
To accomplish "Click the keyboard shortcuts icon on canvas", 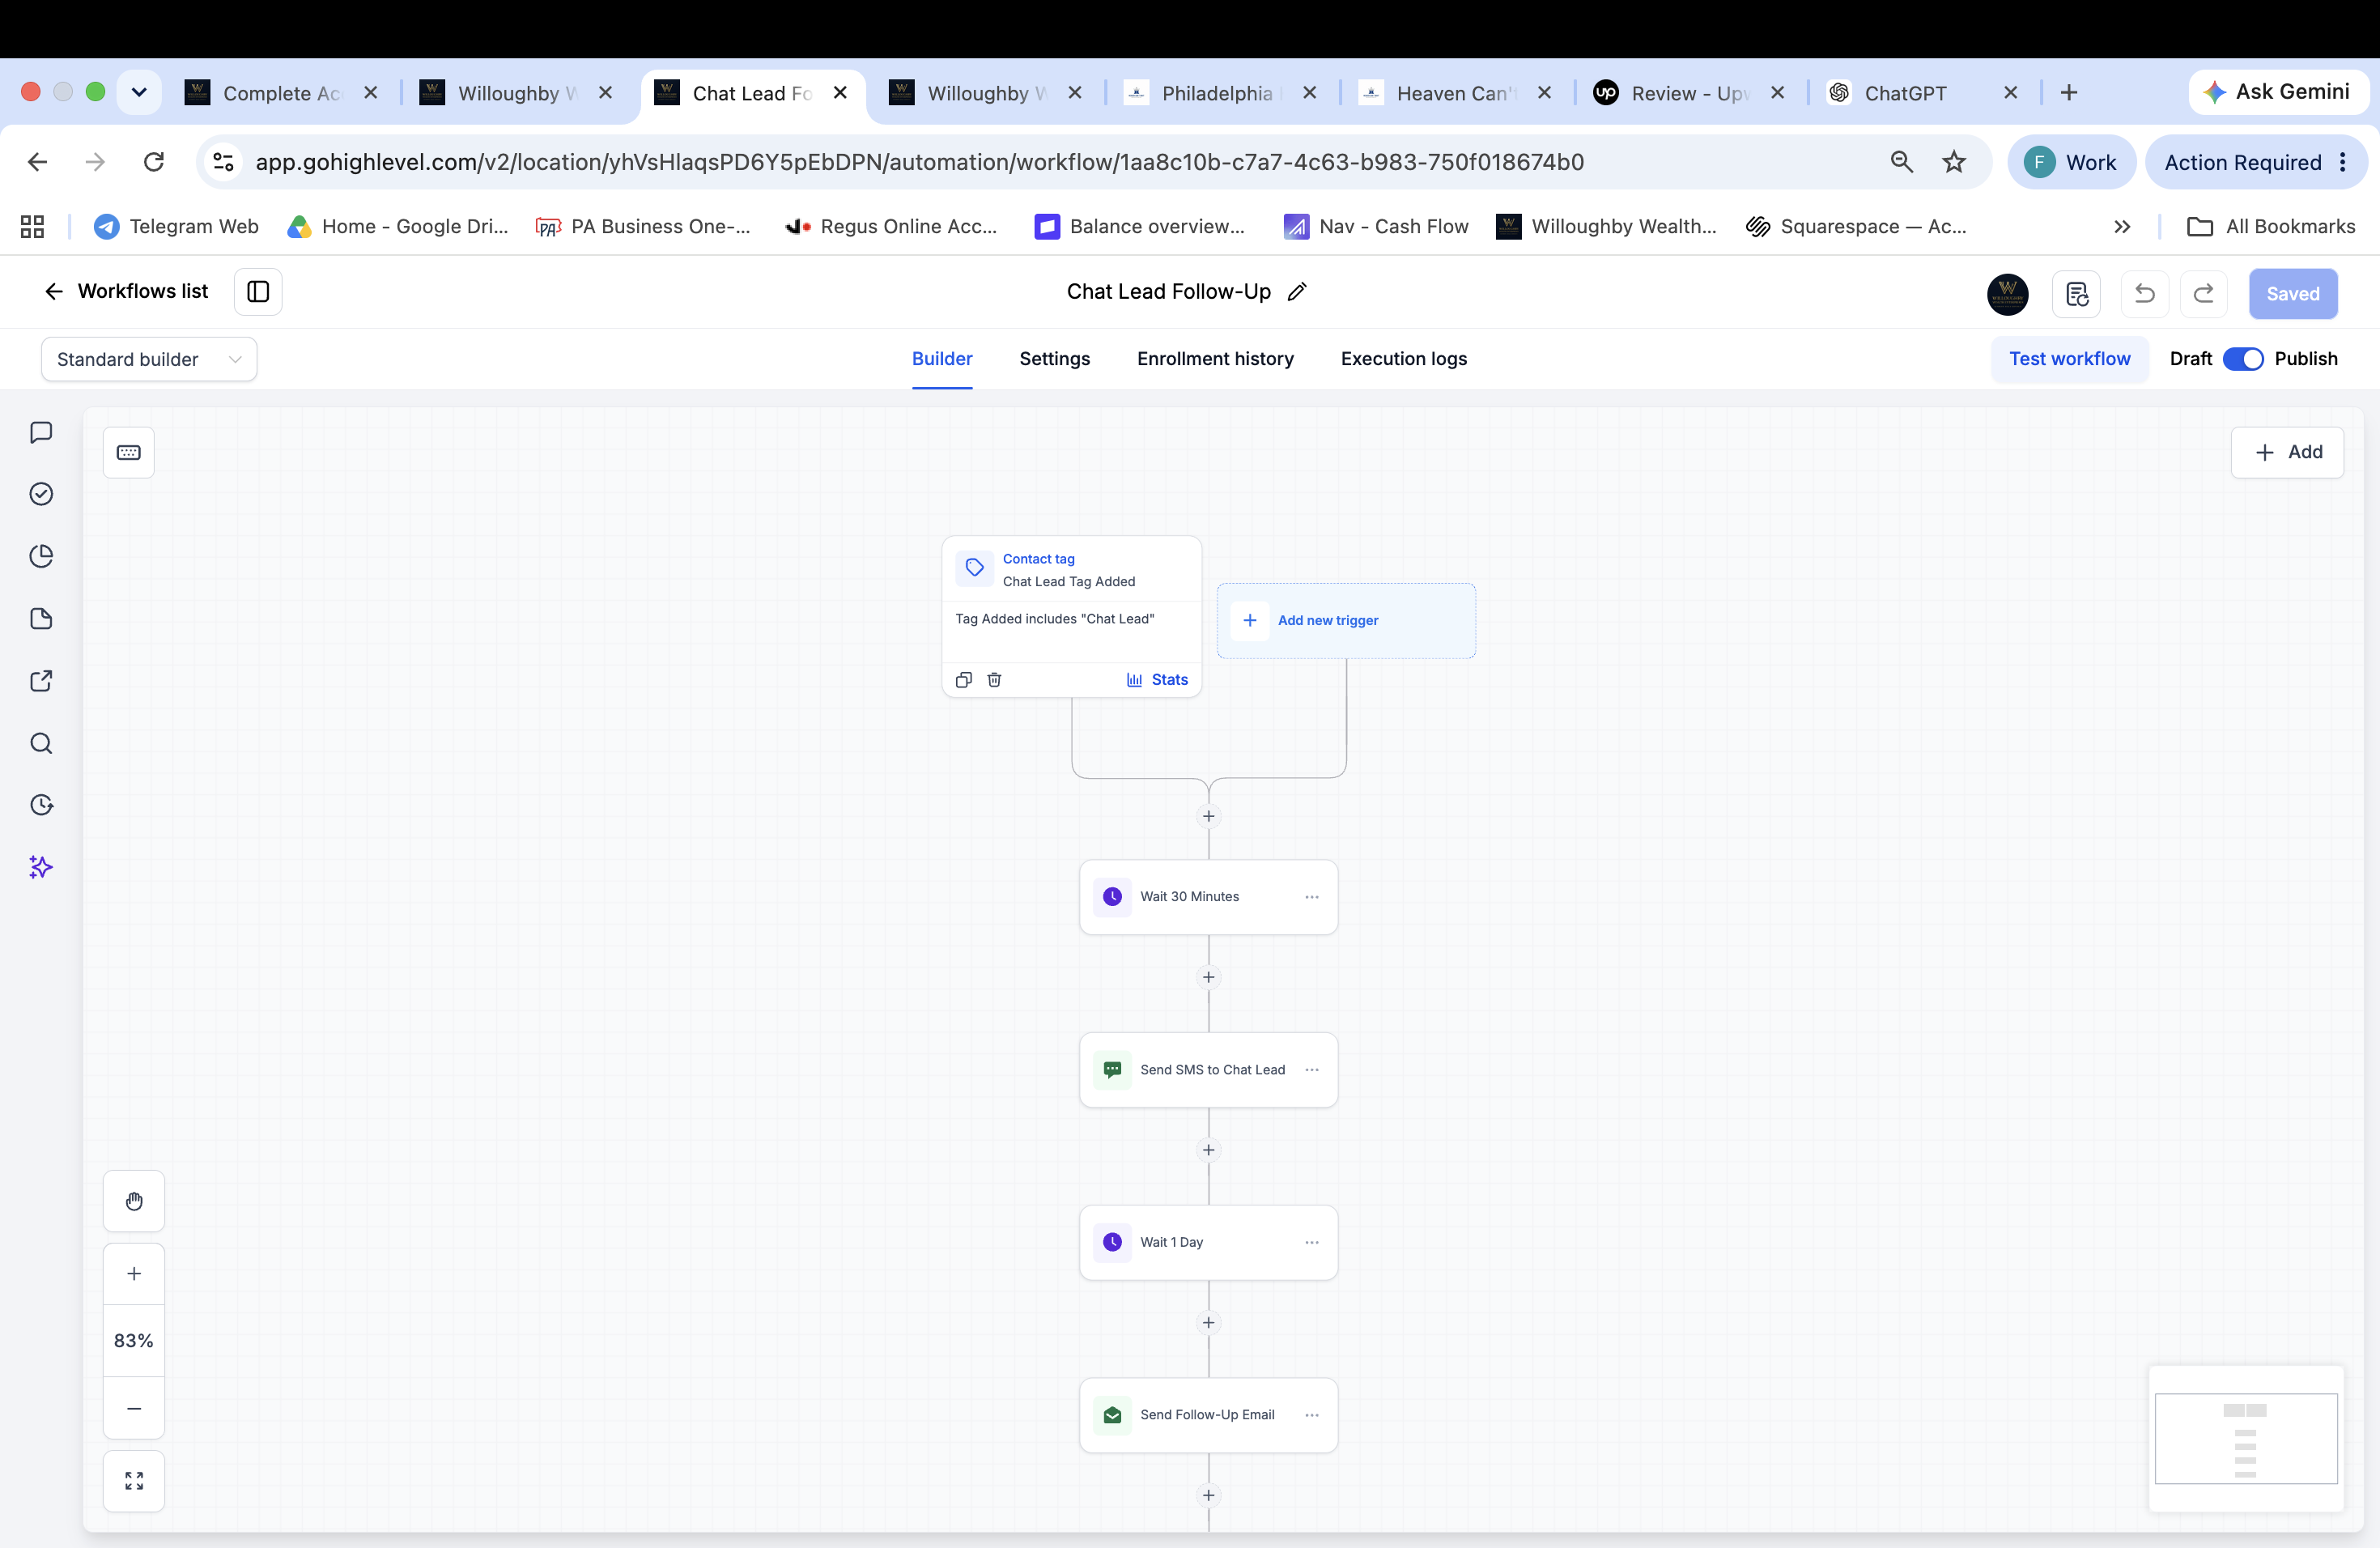I will coord(129,452).
